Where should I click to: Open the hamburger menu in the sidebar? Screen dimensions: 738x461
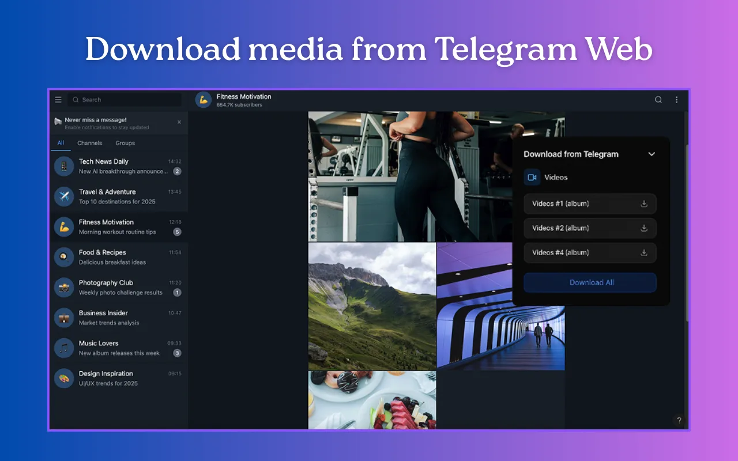click(x=58, y=100)
